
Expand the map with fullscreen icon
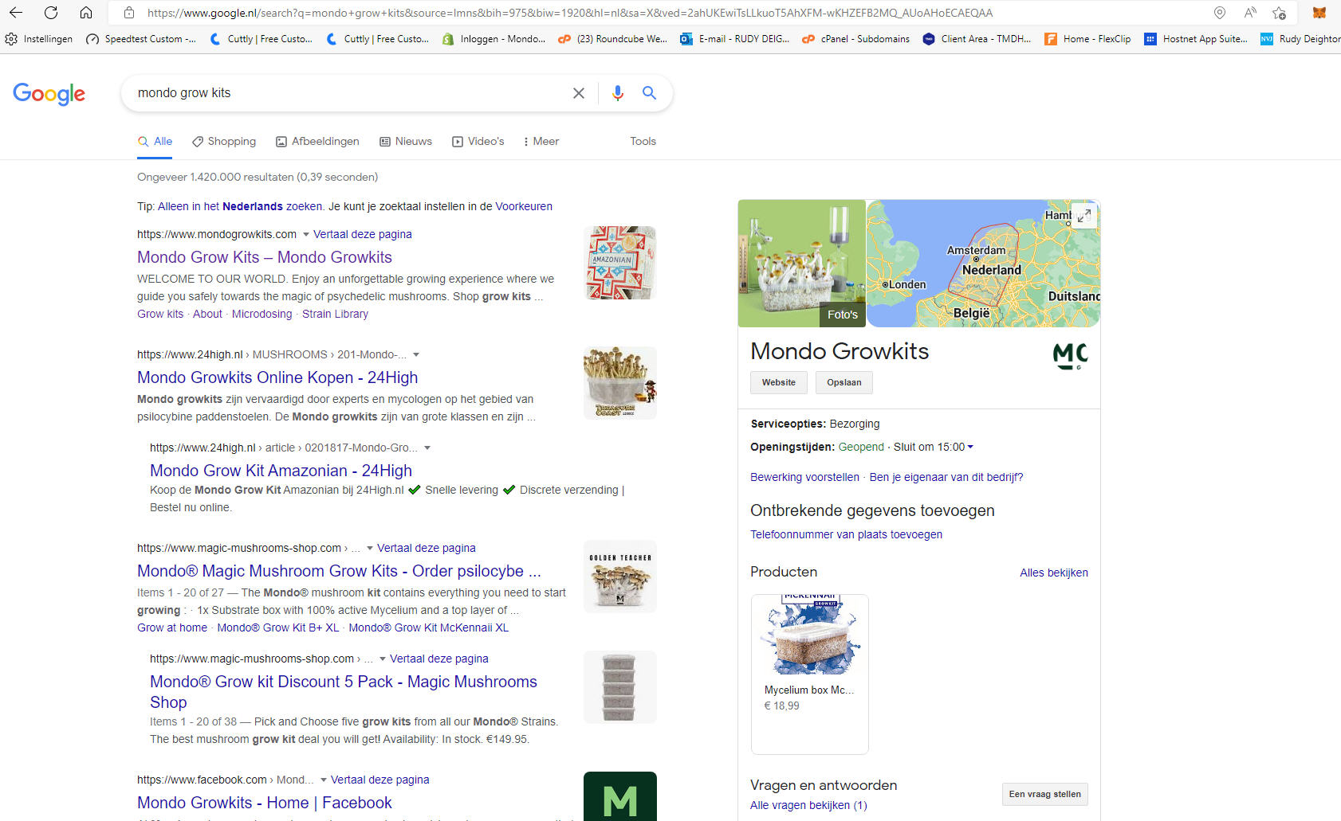pyautogui.click(x=1083, y=215)
